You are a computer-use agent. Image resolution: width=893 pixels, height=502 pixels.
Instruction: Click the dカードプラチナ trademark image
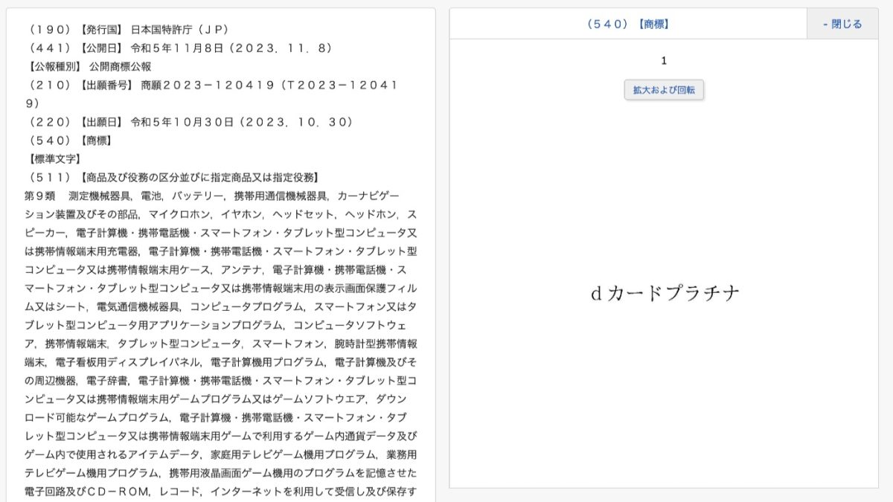coord(665,294)
